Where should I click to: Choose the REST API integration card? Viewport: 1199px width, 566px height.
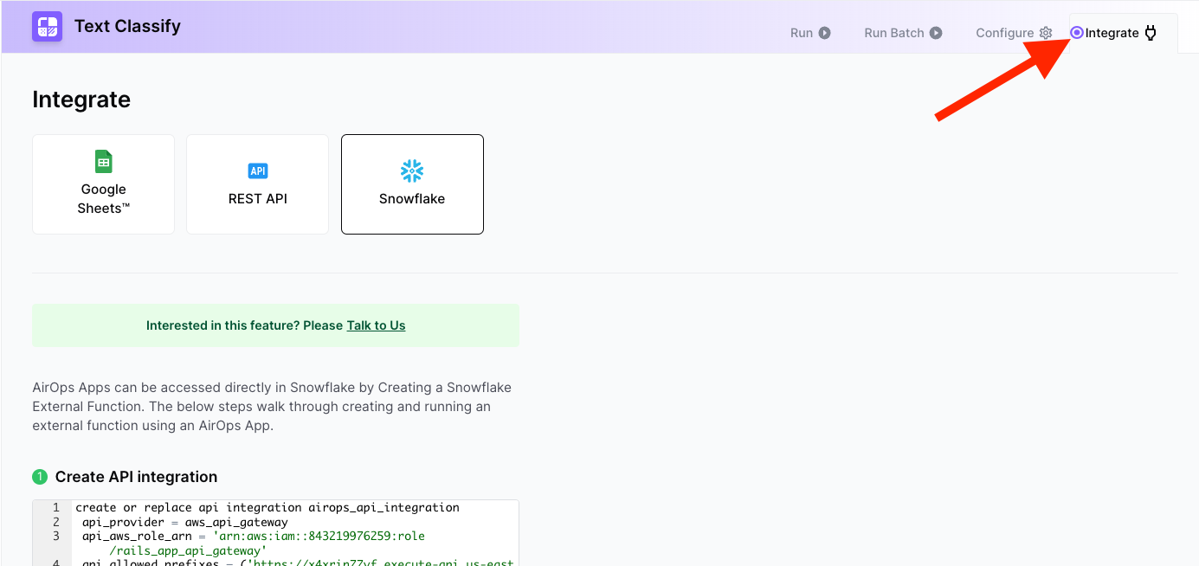point(258,184)
